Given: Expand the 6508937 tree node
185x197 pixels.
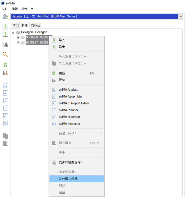Looking at the screenshot, I should click(18, 43).
